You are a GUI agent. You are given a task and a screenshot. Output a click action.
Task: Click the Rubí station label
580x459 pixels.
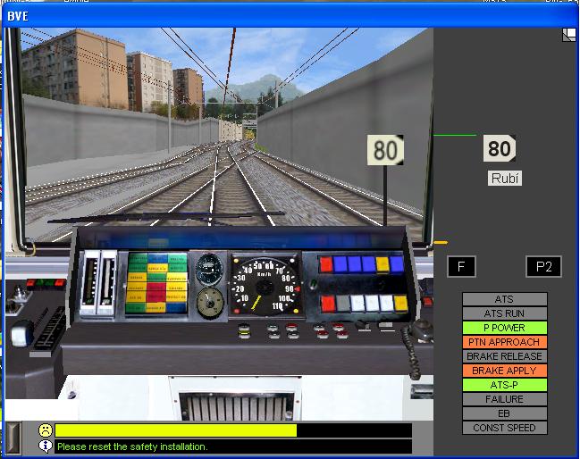pos(505,178)
